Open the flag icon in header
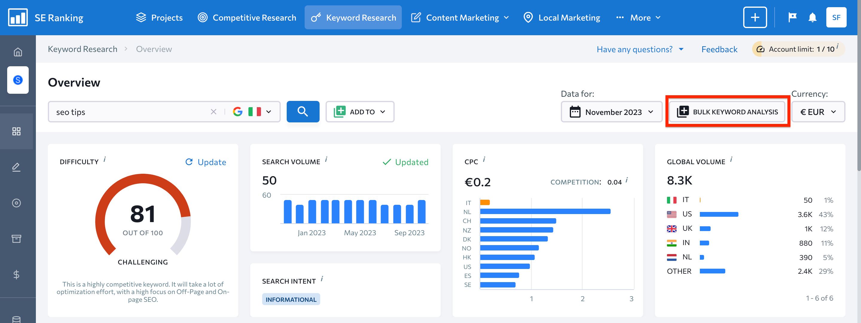Viewport: 861px width, 323px height. (792, 17)
